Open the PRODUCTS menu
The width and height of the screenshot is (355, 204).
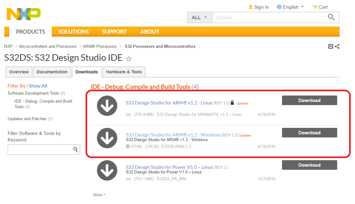31,32
